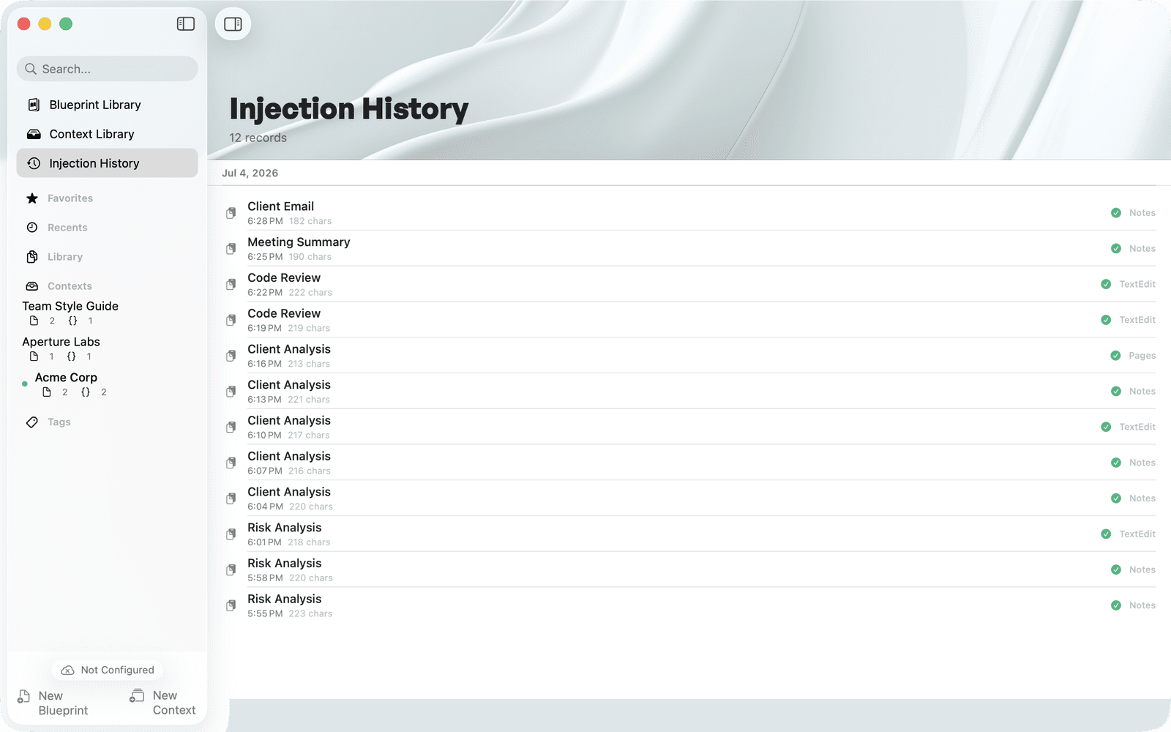The height and width of the screenshot is (732, 1171).
Task: Click the Pages app label on Client Analysis
Action: [x=1142, y=356]
